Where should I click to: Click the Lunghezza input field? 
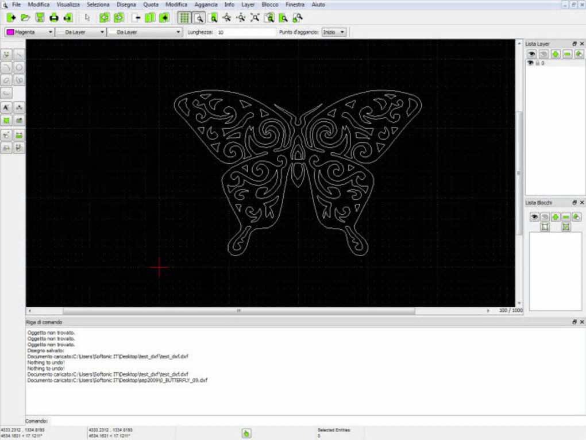(x=245, y=32)
